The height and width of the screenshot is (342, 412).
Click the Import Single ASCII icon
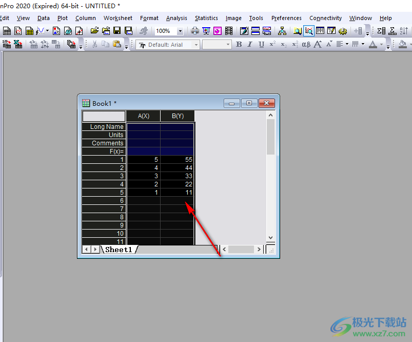coord(7,44)
